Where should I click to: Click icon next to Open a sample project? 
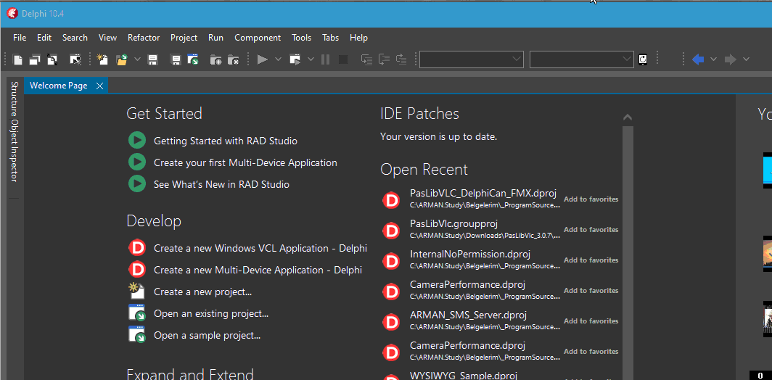click(x=137, y=335)
